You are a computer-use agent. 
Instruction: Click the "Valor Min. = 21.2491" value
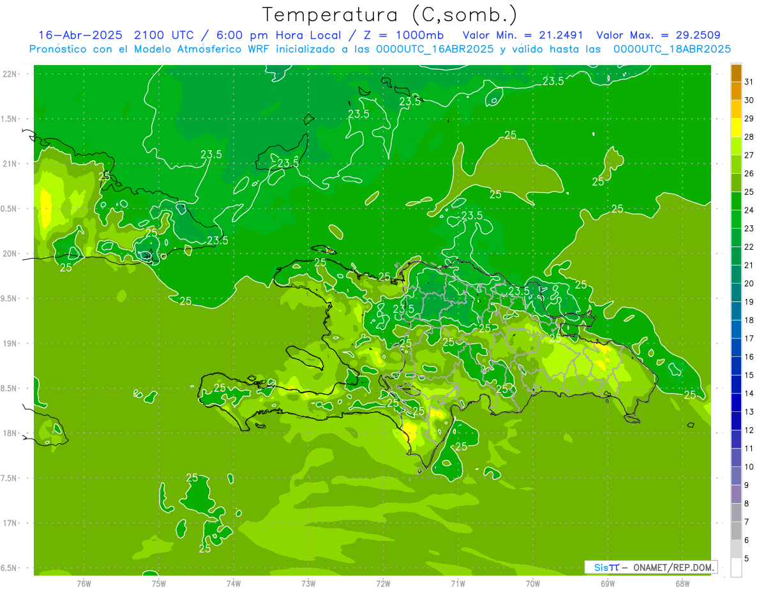point(523,35)
